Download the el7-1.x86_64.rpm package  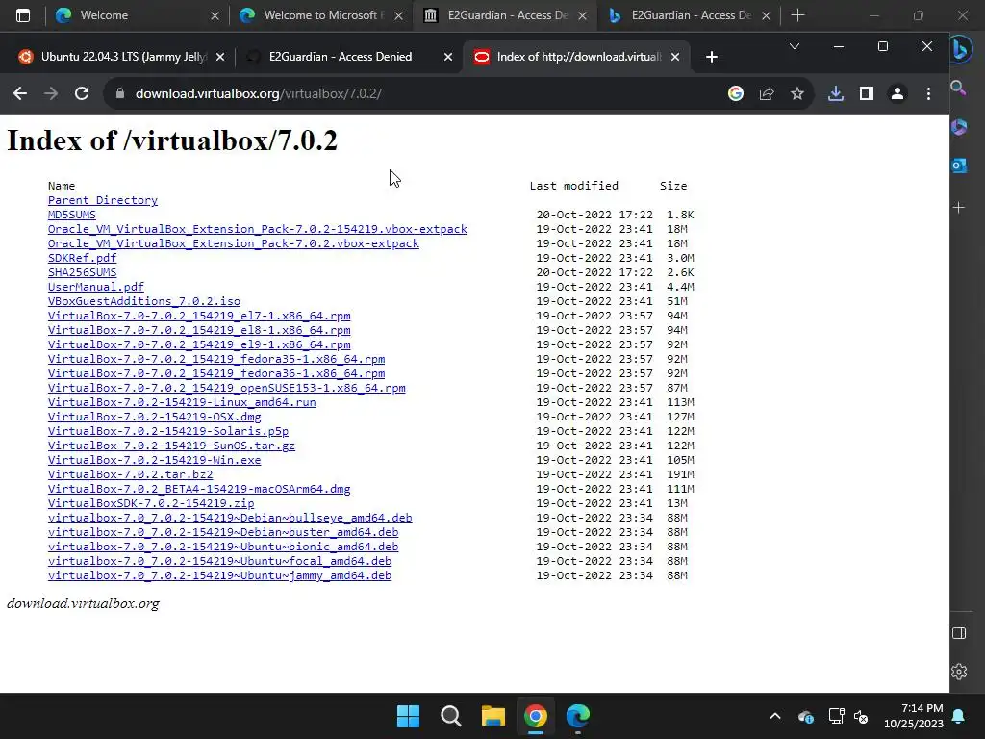(199, 316)
